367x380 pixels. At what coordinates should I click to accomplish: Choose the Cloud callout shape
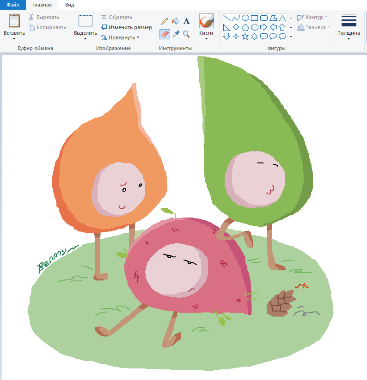[x=282, y=37]
